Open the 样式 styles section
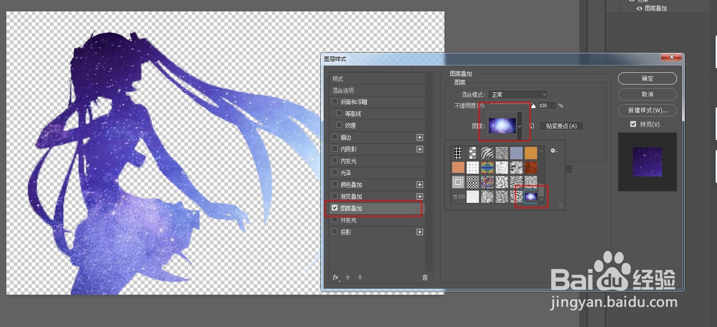Image resolution: width=717 pixels, height=327 pixels. pyautogui.click(x=377, y=79)
